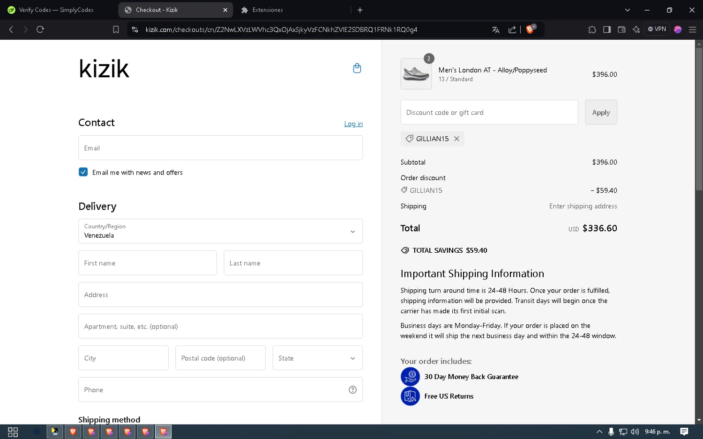The height and width of the screenshot is (439, 703).
Task: Click the Log in link
Action: tap(353, 124)
